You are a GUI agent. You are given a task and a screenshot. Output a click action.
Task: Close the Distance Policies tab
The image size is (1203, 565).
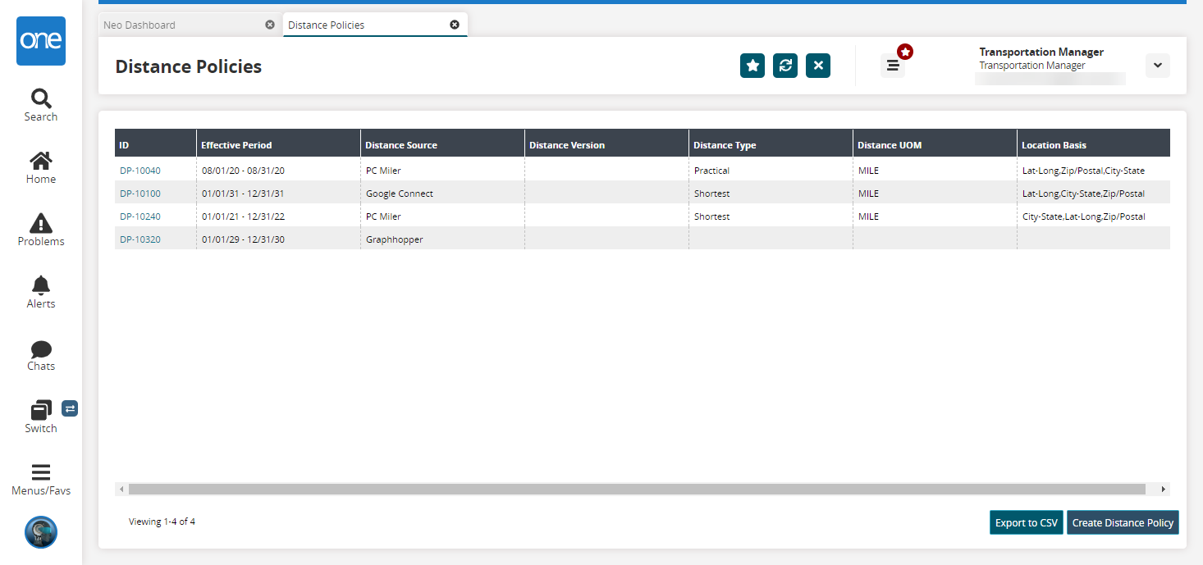(x=455, y=25)
